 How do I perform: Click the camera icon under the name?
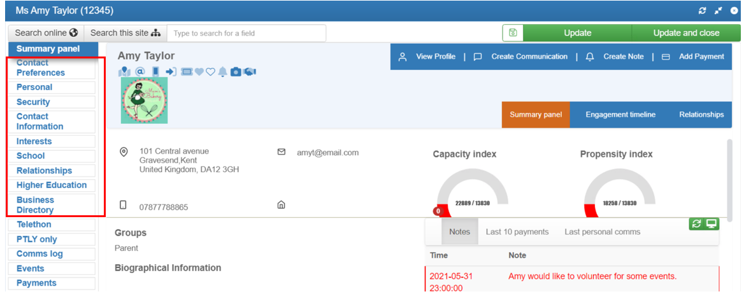tap(236, 72)
